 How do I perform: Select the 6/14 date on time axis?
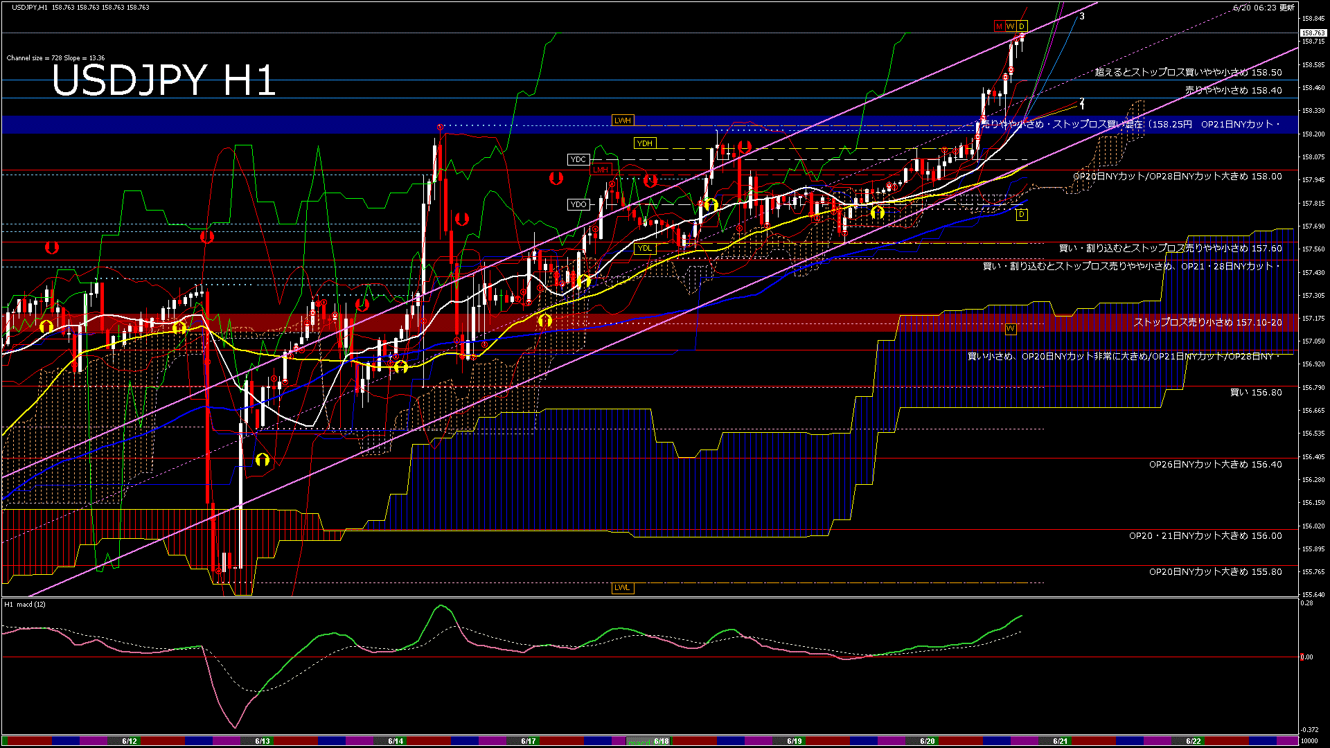pyautogui.click(x=396, y=741)
